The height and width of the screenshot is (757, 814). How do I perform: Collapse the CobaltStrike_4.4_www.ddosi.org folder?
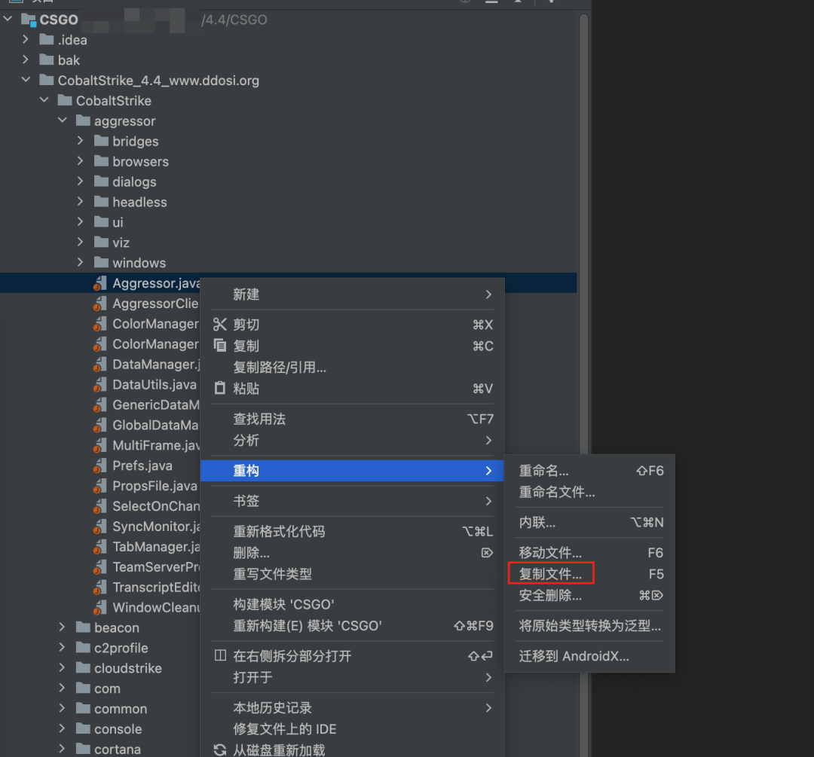click(26, 80)
